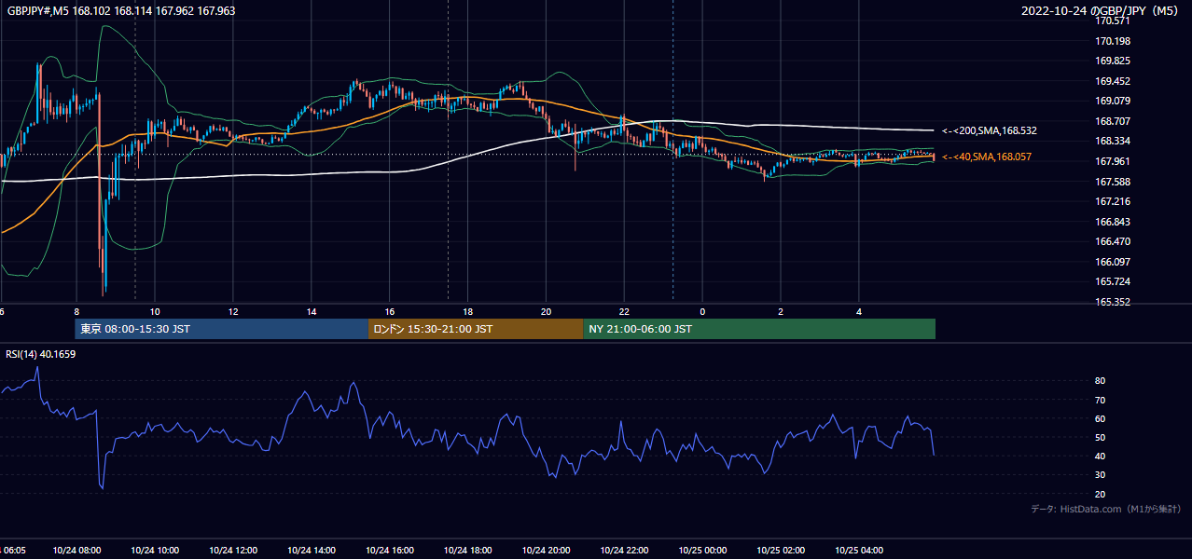The width and height of the screenshot is (1192, 559).
Task: Click the RSI scale value 20
Action: 1101,494
